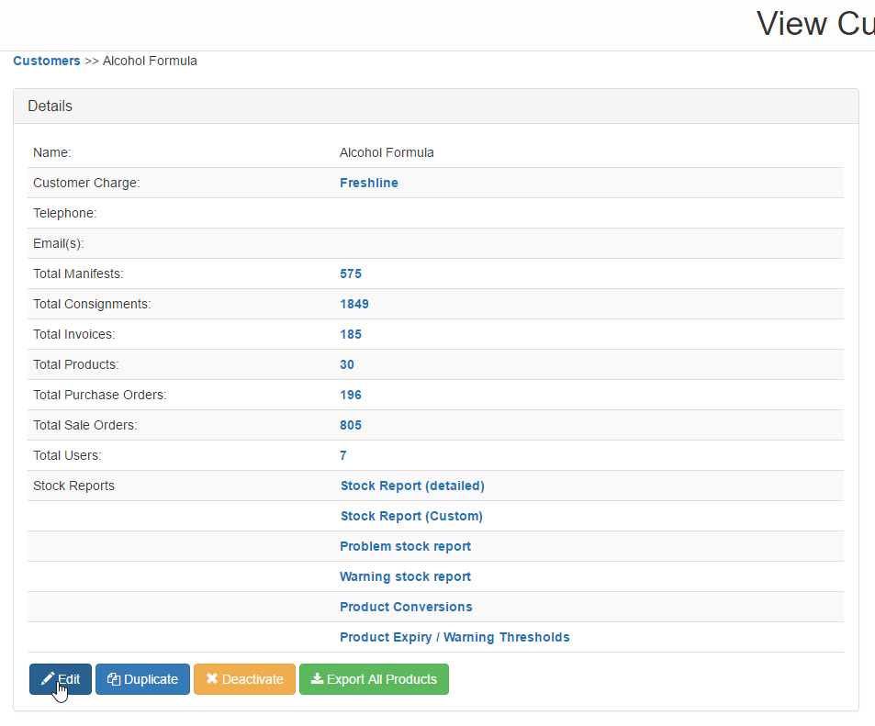Screen dimensions: 875x726
Task: View the 805 sale orders
Action: 351,425
